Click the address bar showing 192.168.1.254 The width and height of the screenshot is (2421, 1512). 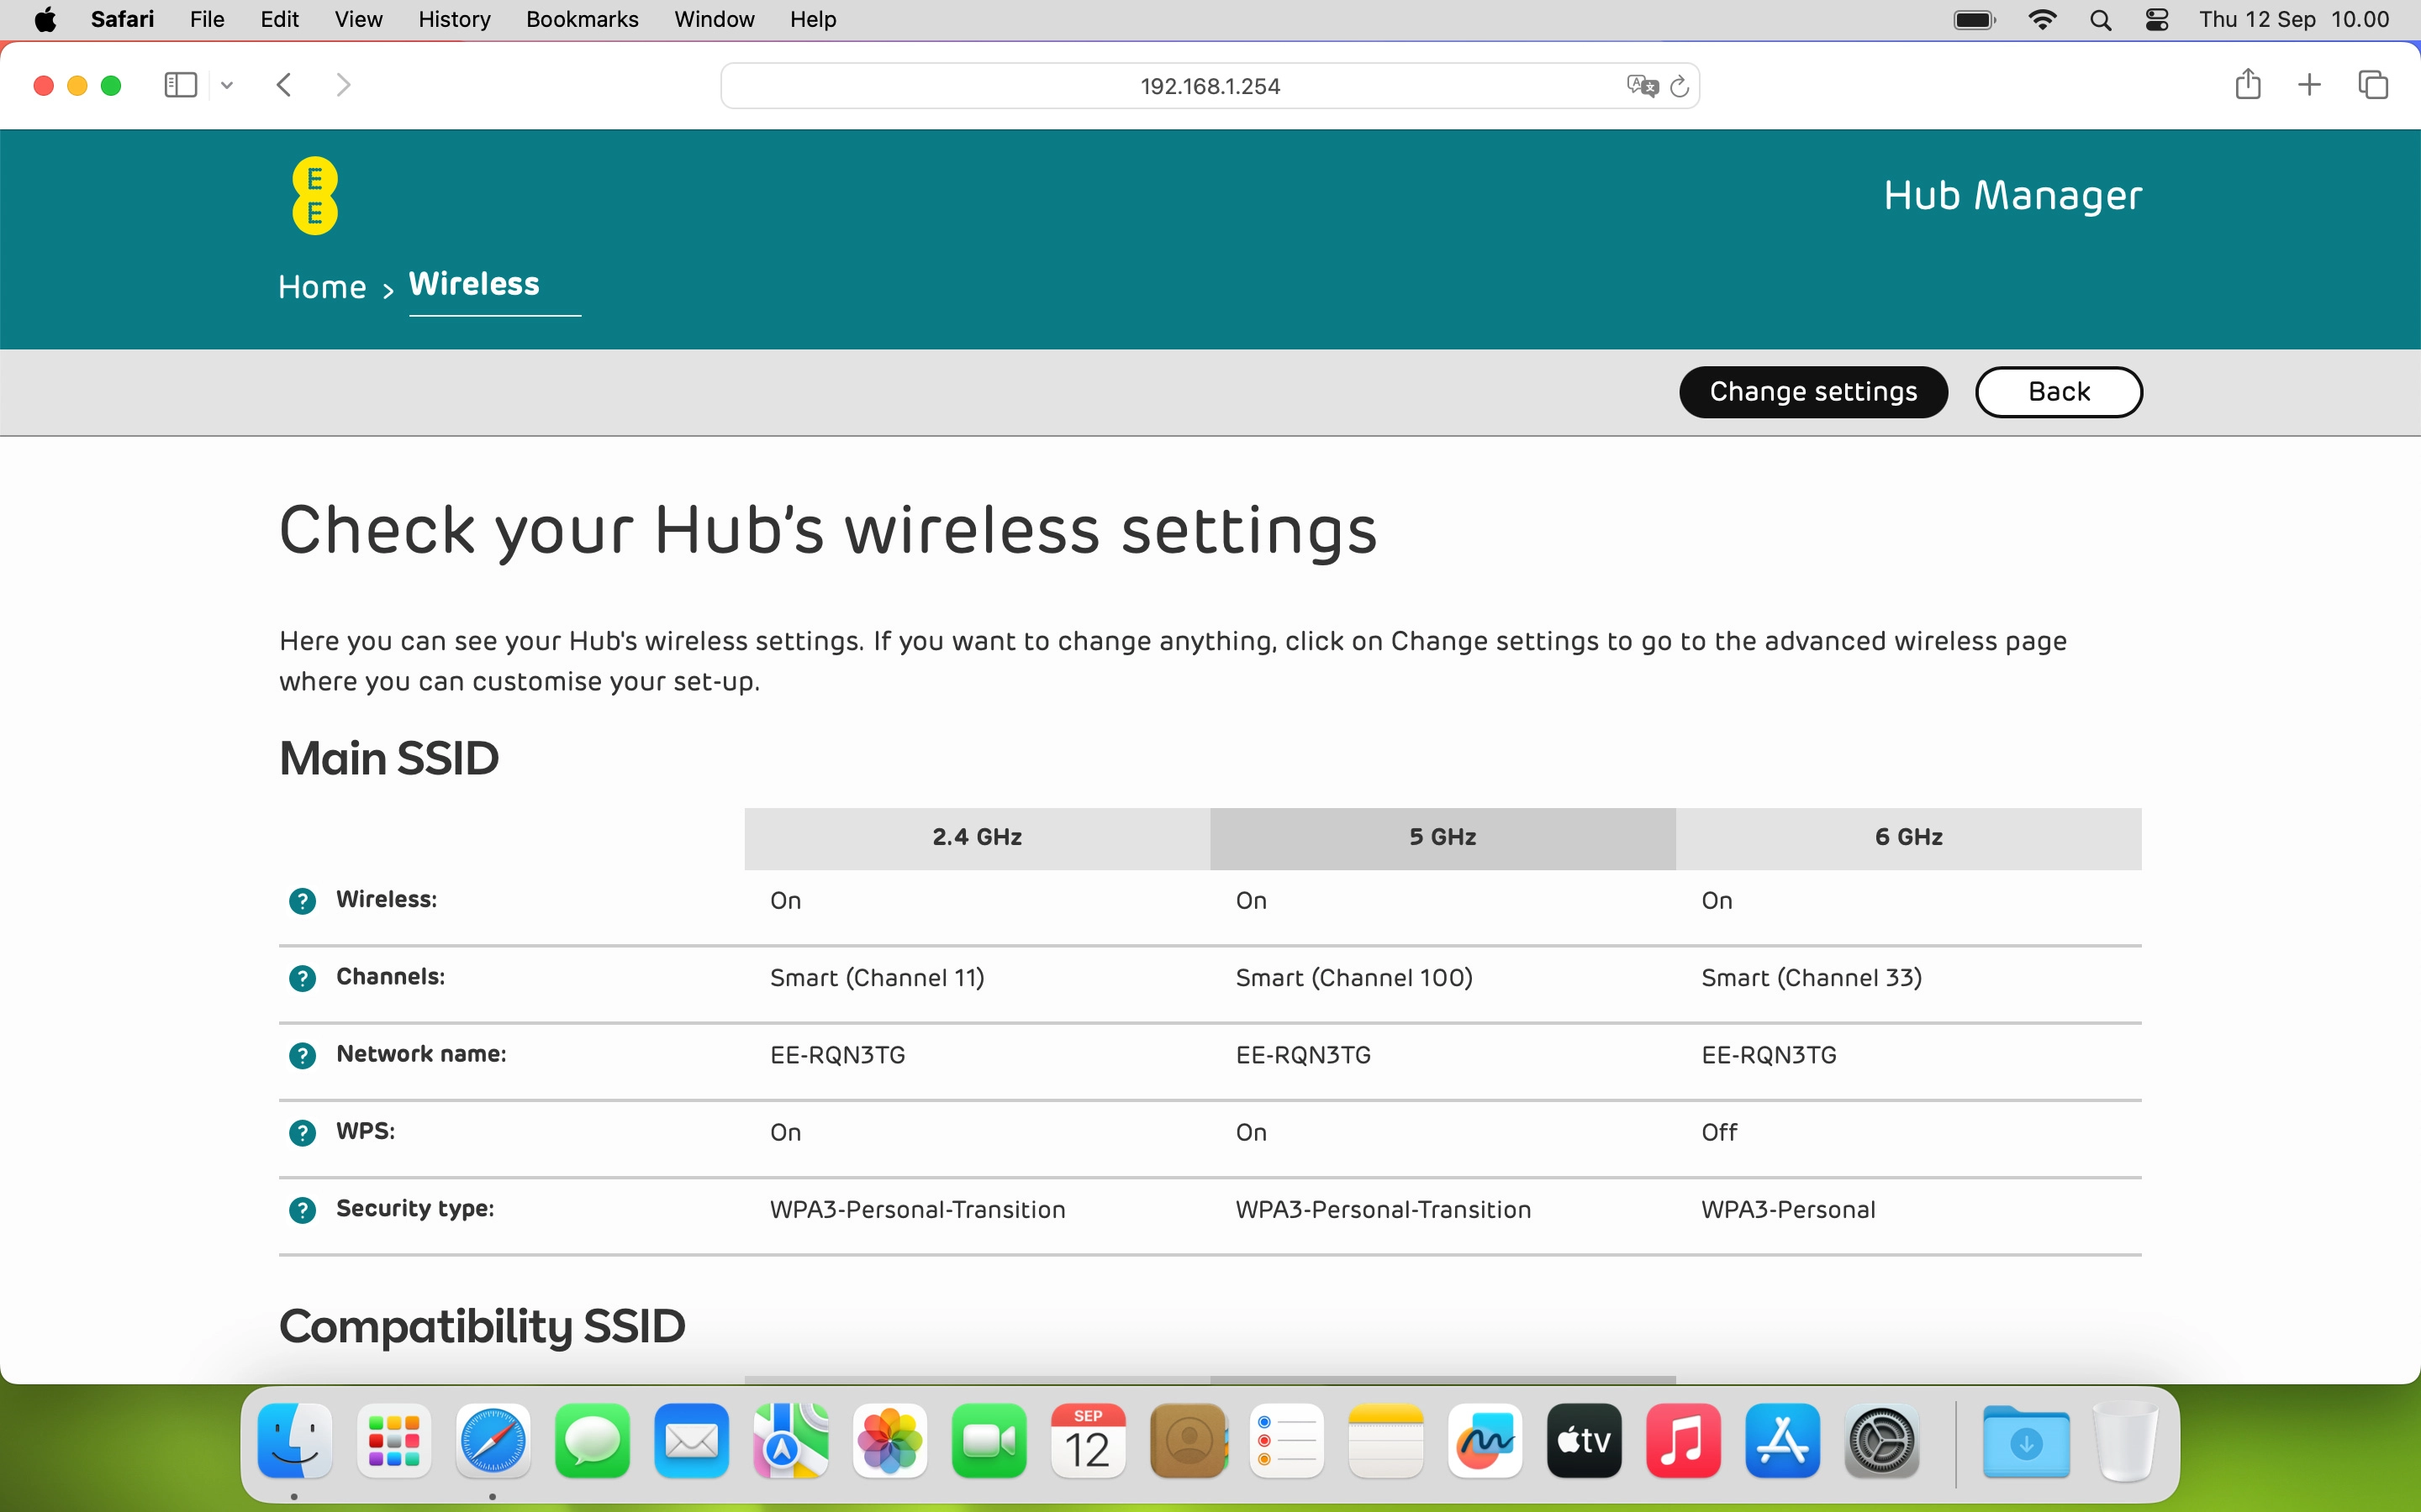pyautogui.click(x=1209, y=86)
